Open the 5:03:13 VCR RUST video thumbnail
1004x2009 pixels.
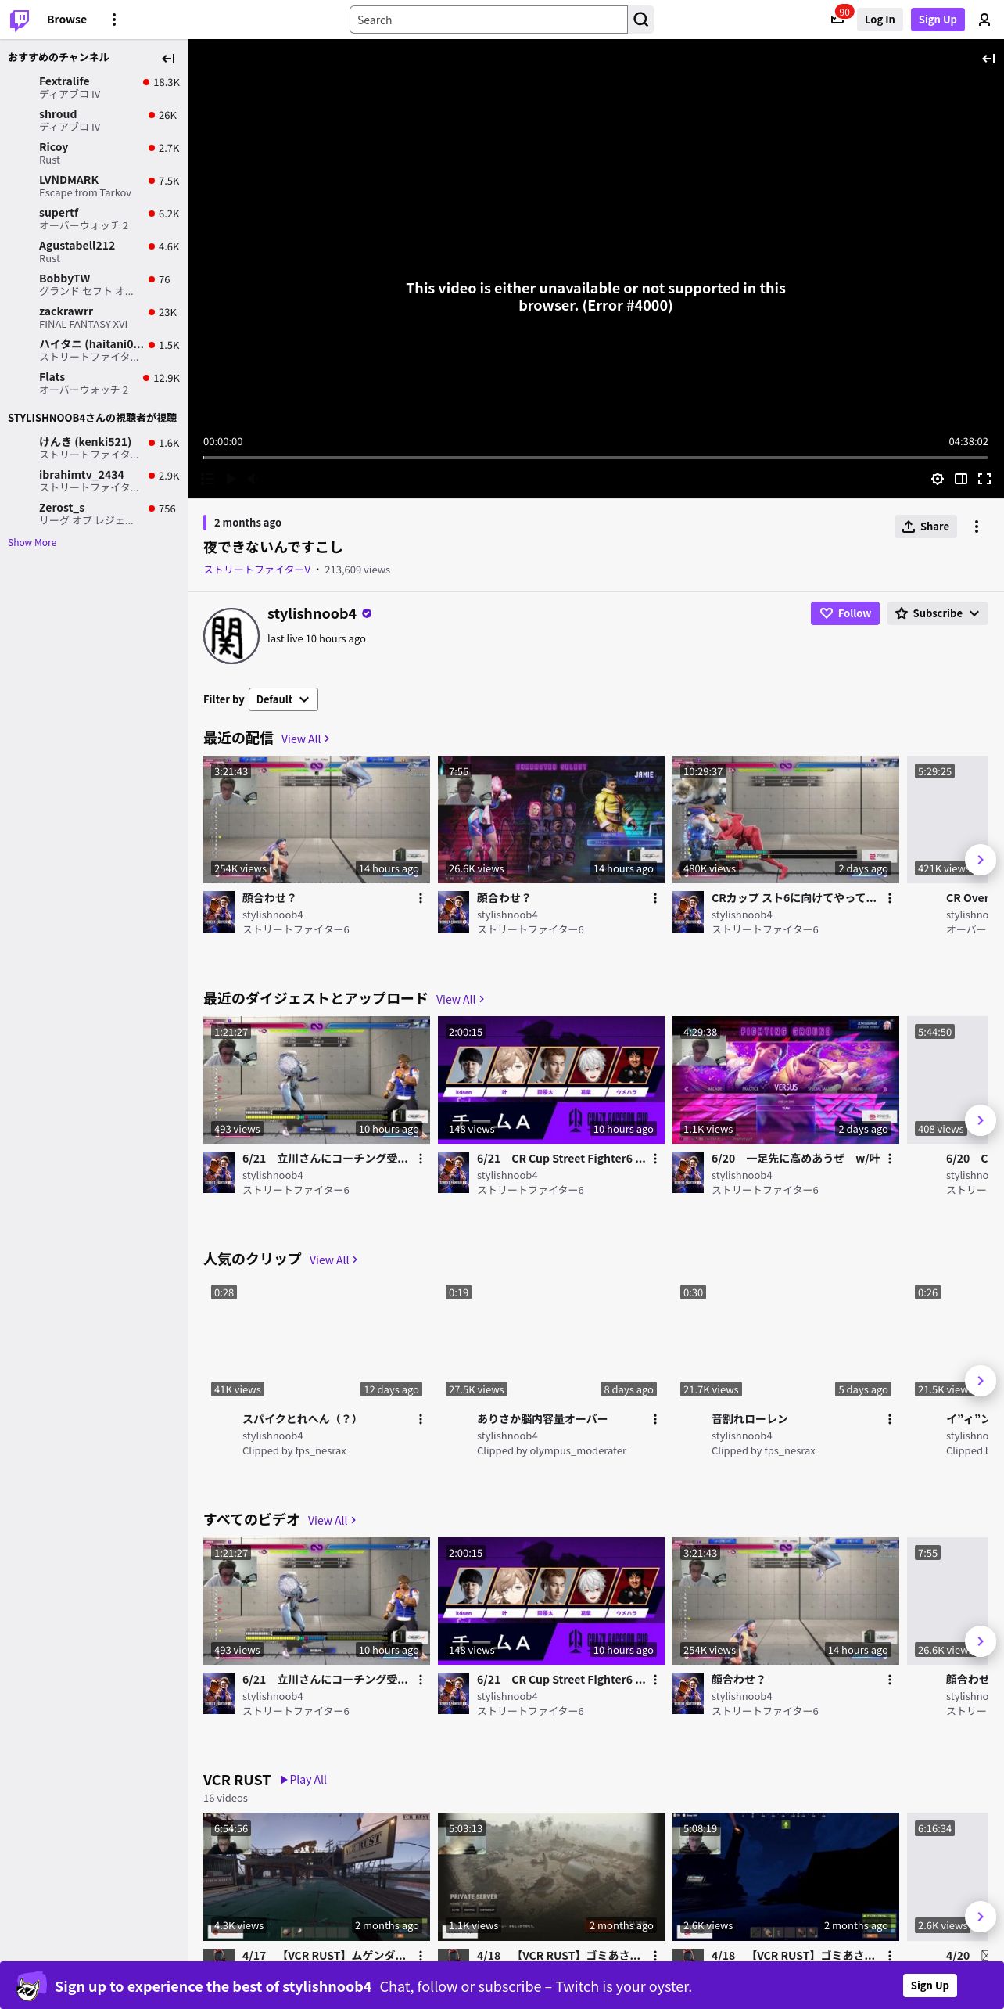point(551,1876)
